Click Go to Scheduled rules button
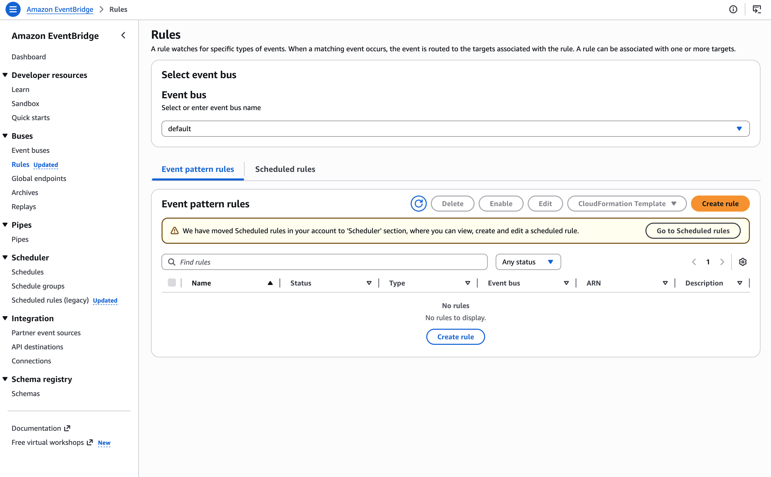This screenshot has width=771, height=477. 693,231
